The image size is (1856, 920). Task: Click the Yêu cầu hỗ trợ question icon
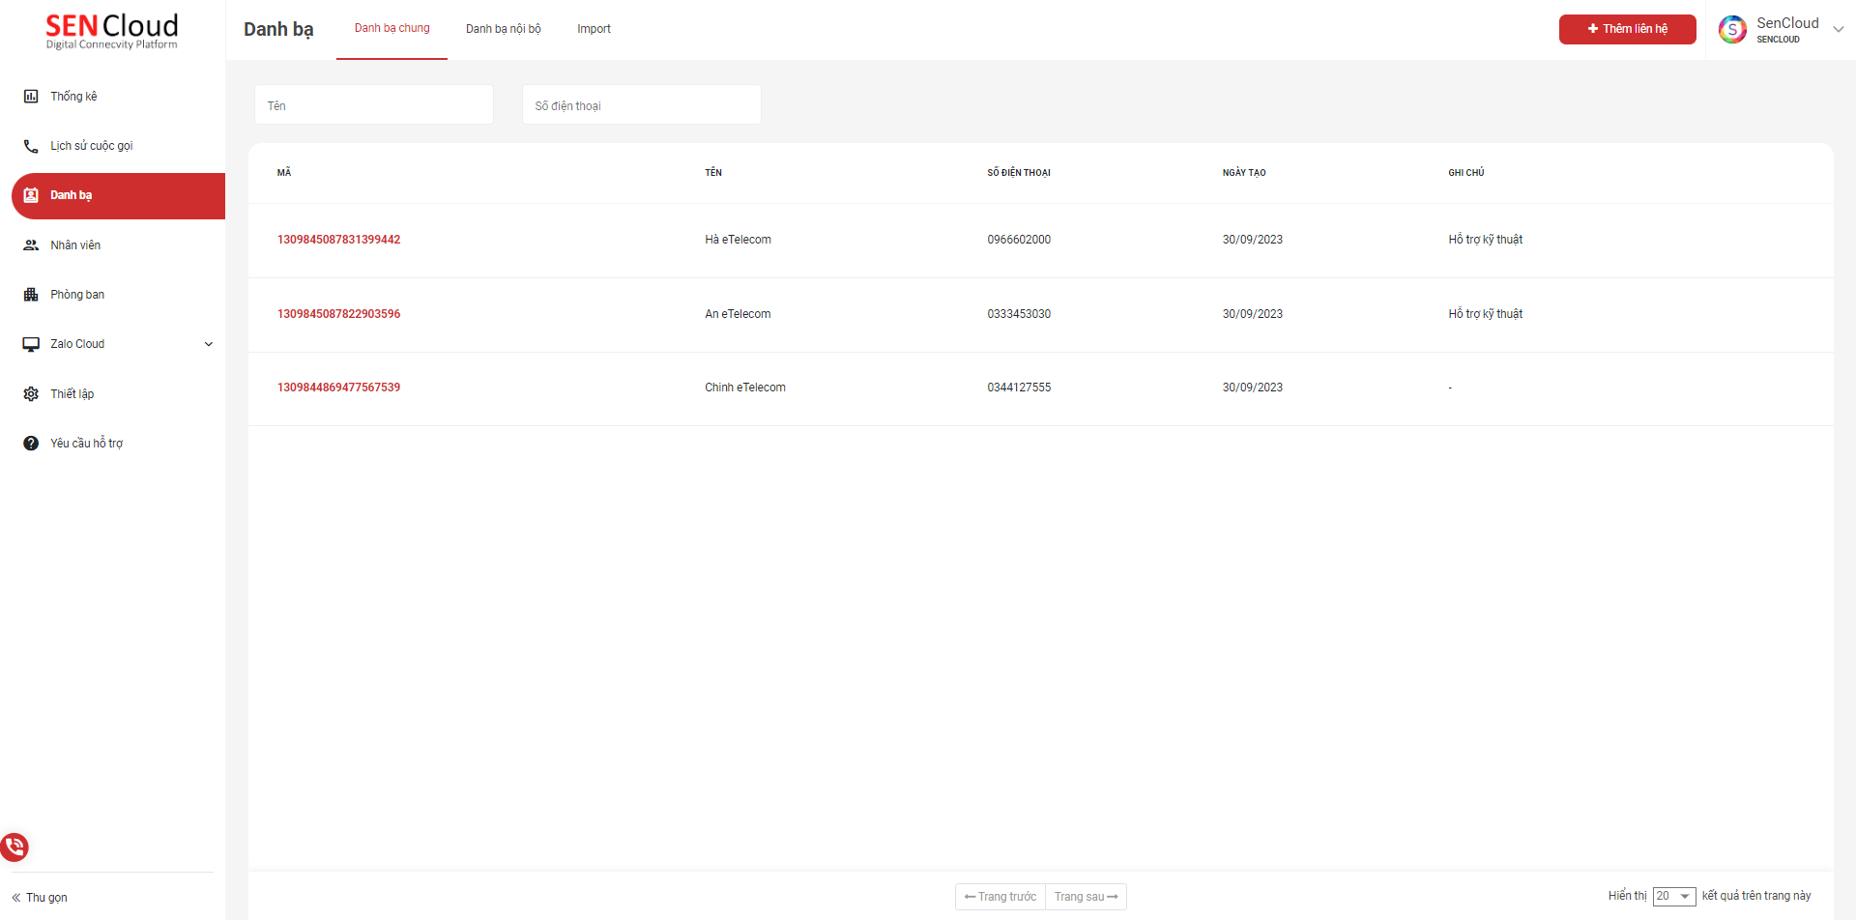[x=31, y=444]
